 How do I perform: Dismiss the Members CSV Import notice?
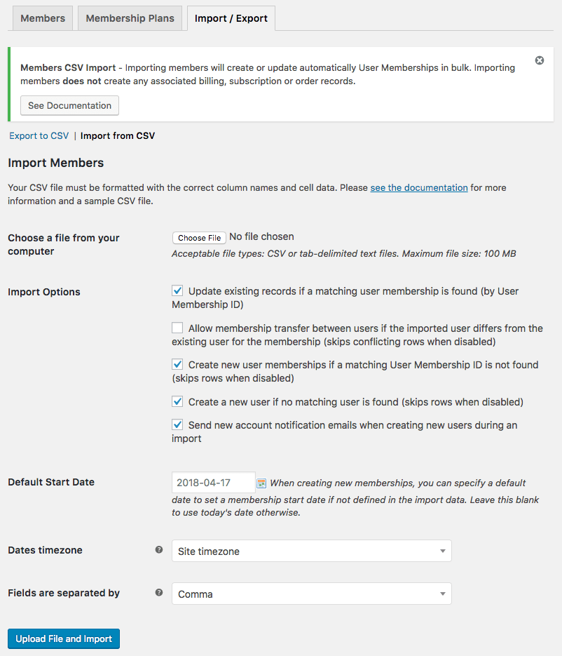click(x=539, y=60)
